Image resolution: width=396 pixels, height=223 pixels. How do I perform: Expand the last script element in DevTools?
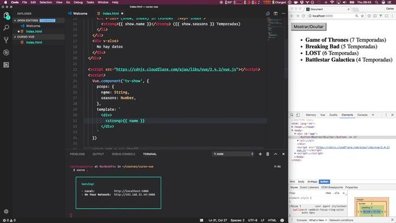pos(295,154)
